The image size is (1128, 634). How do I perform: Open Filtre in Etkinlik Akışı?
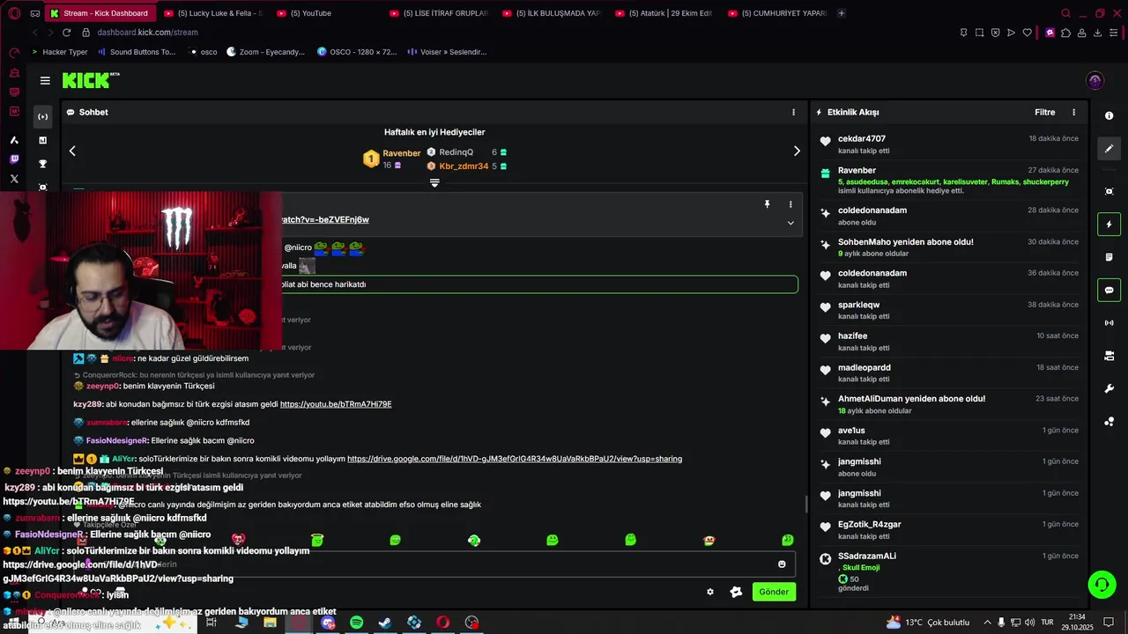1044,113
